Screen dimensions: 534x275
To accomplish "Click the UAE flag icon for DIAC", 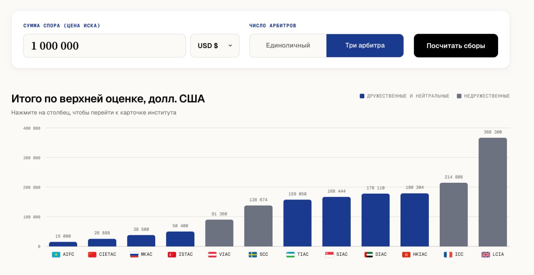I will [x=368, y=254].
